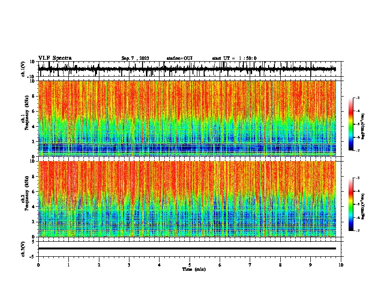Viewport: 384px width, 297px height.
Task: Click the '-10' tick on ch.1(V) axis
Action: point(32,77)
